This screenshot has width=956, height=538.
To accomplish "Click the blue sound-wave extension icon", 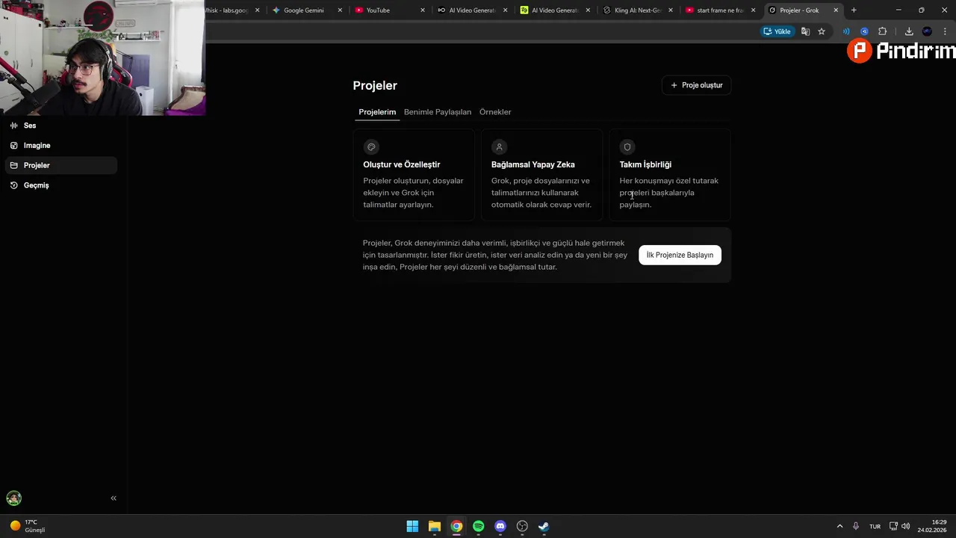I will (x=846, y=31).
